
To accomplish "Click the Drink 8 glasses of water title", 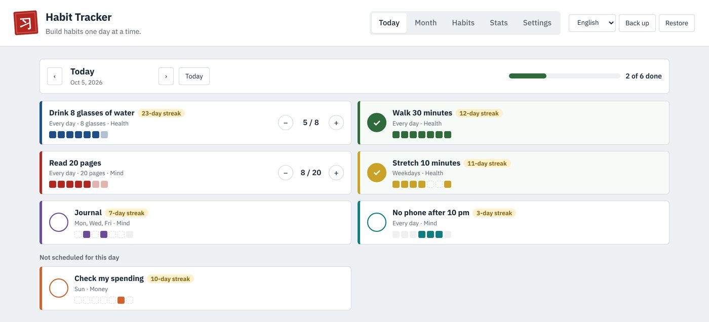I will [x=92, y=113].
